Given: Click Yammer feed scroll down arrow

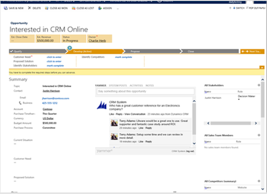Looking at the screenshot, I should pos(194,143).
